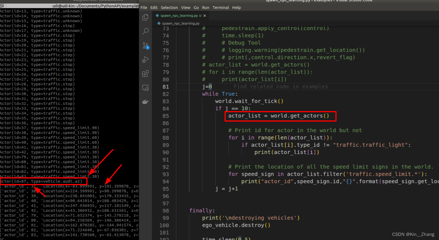
Task: Place cursor on 'world.wait_for_tick()' line
Action: click(249, 101)
